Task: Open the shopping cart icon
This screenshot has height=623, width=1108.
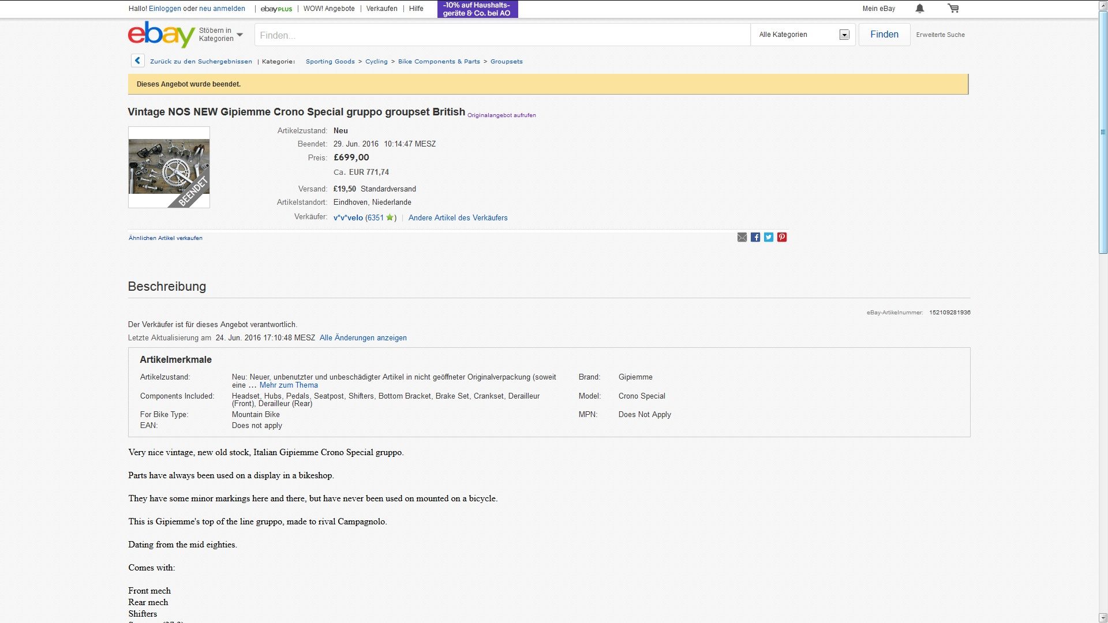Action: click(953, 9)
